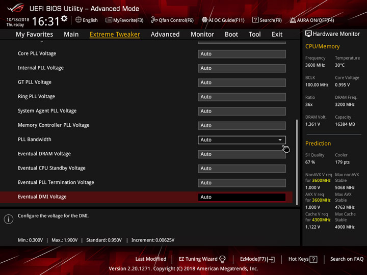Click the Internal PLL Voltage field
The height and width of the screenshot is (275, 367).
point(242,68)
